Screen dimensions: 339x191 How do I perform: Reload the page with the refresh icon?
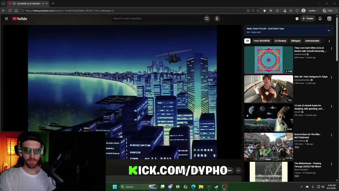coord(10,11)
